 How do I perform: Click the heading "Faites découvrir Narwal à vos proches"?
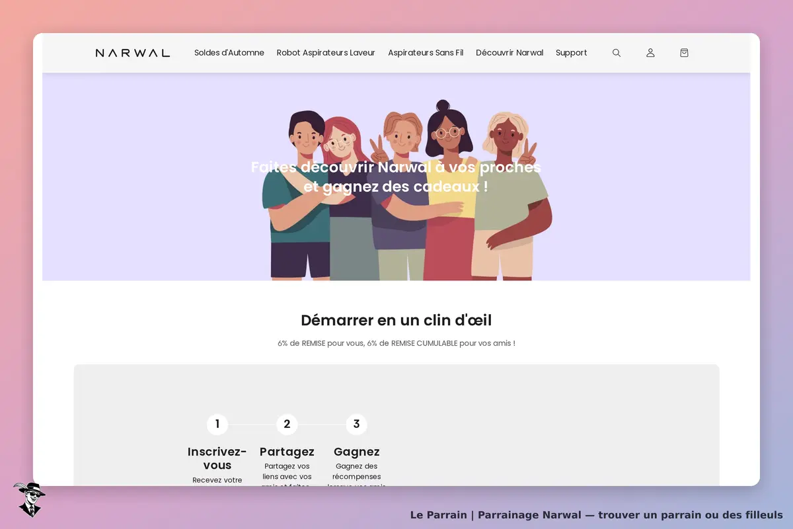point(397,167)
